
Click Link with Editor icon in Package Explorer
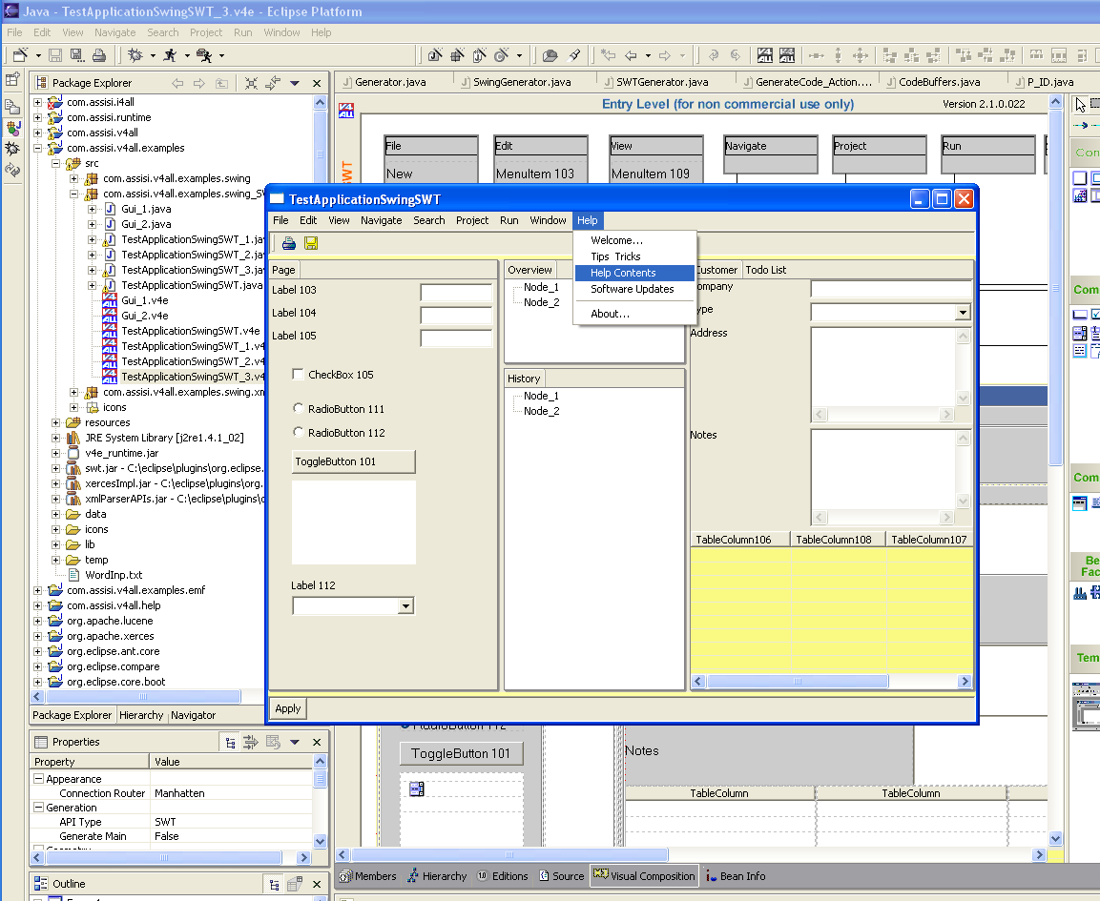click(x=272, y=83)
